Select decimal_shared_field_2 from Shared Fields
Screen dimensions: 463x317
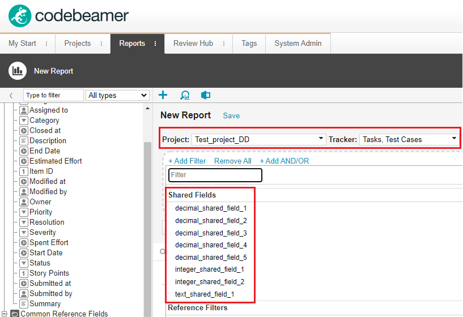(x=211, y=221)
